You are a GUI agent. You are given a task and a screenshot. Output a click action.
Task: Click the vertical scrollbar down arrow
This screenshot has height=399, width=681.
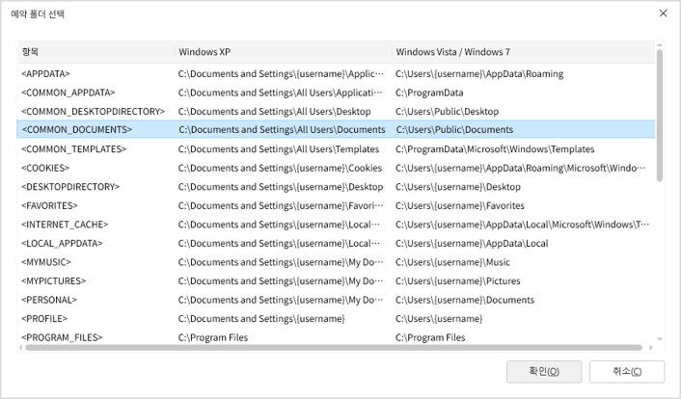(x=660, y=339)
